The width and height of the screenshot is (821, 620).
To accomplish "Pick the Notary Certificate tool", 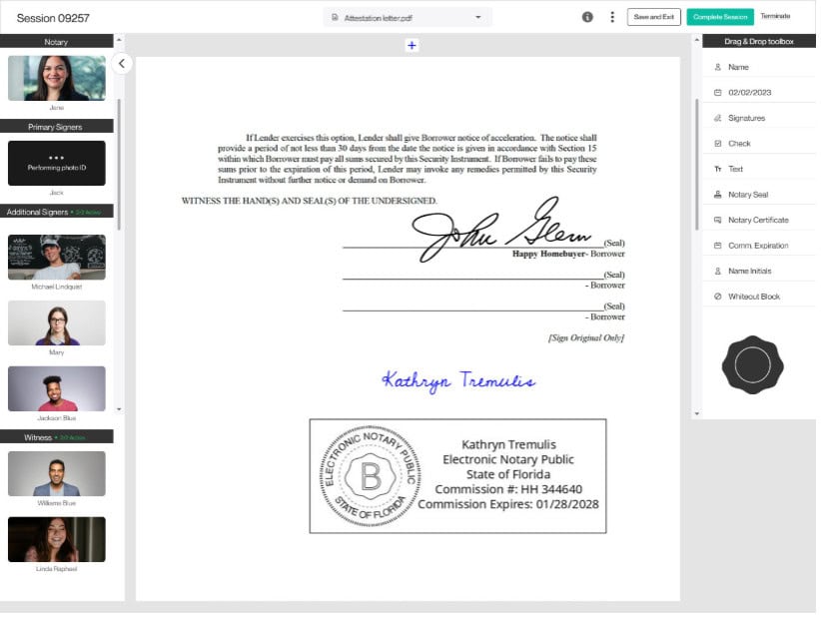I will click(x=758, y=220).
